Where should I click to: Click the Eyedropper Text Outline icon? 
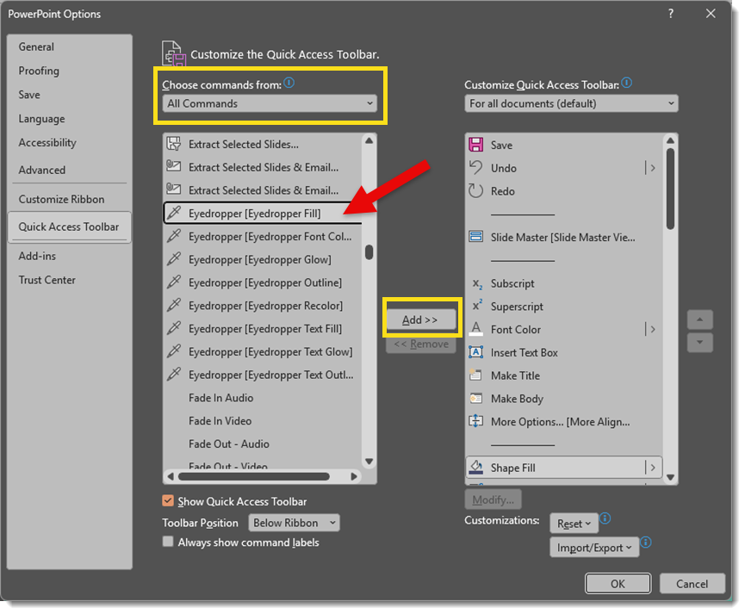pyautogui.click(x=174, y=375)
